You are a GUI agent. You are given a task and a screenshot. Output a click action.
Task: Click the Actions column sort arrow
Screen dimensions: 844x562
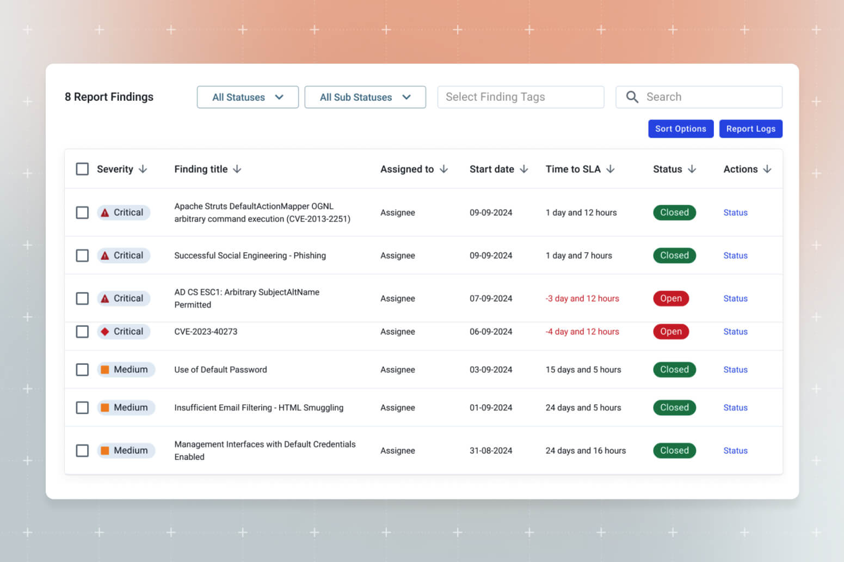(767, 169)
